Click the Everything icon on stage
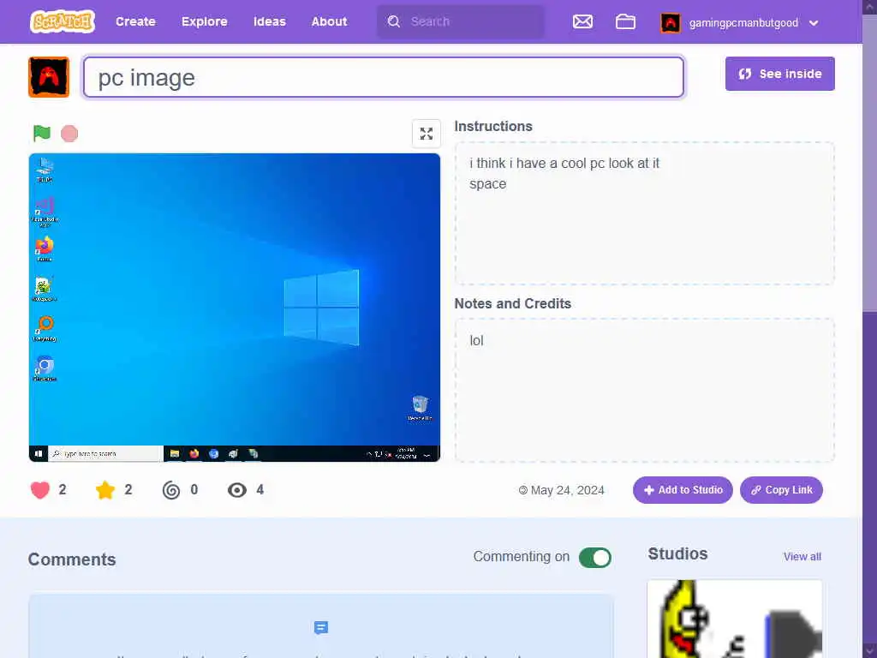Viewport: 877px width, 658px height. click(45, 328)
